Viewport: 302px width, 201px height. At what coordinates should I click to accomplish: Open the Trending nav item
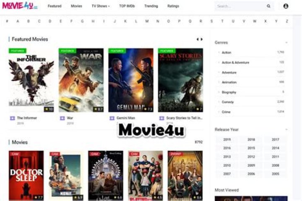point(151,6)
